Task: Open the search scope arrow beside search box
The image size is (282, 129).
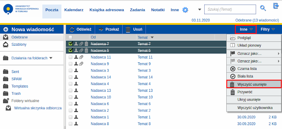Action: point(200,9)
